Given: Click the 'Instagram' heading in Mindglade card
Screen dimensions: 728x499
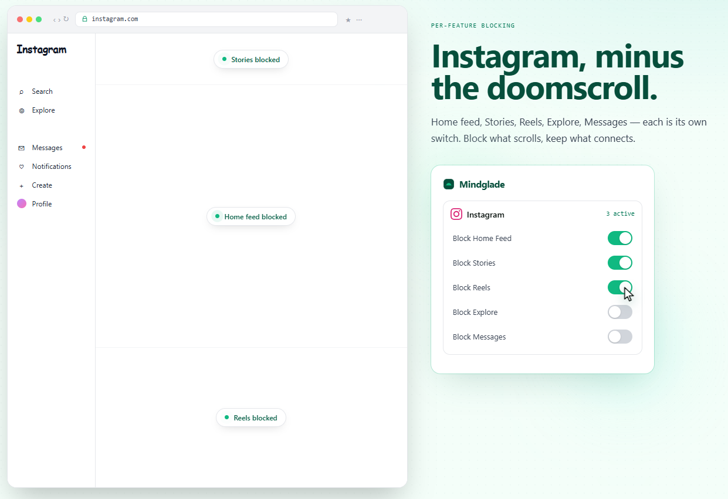Looking at the screenshot, I should pos(486,215).
